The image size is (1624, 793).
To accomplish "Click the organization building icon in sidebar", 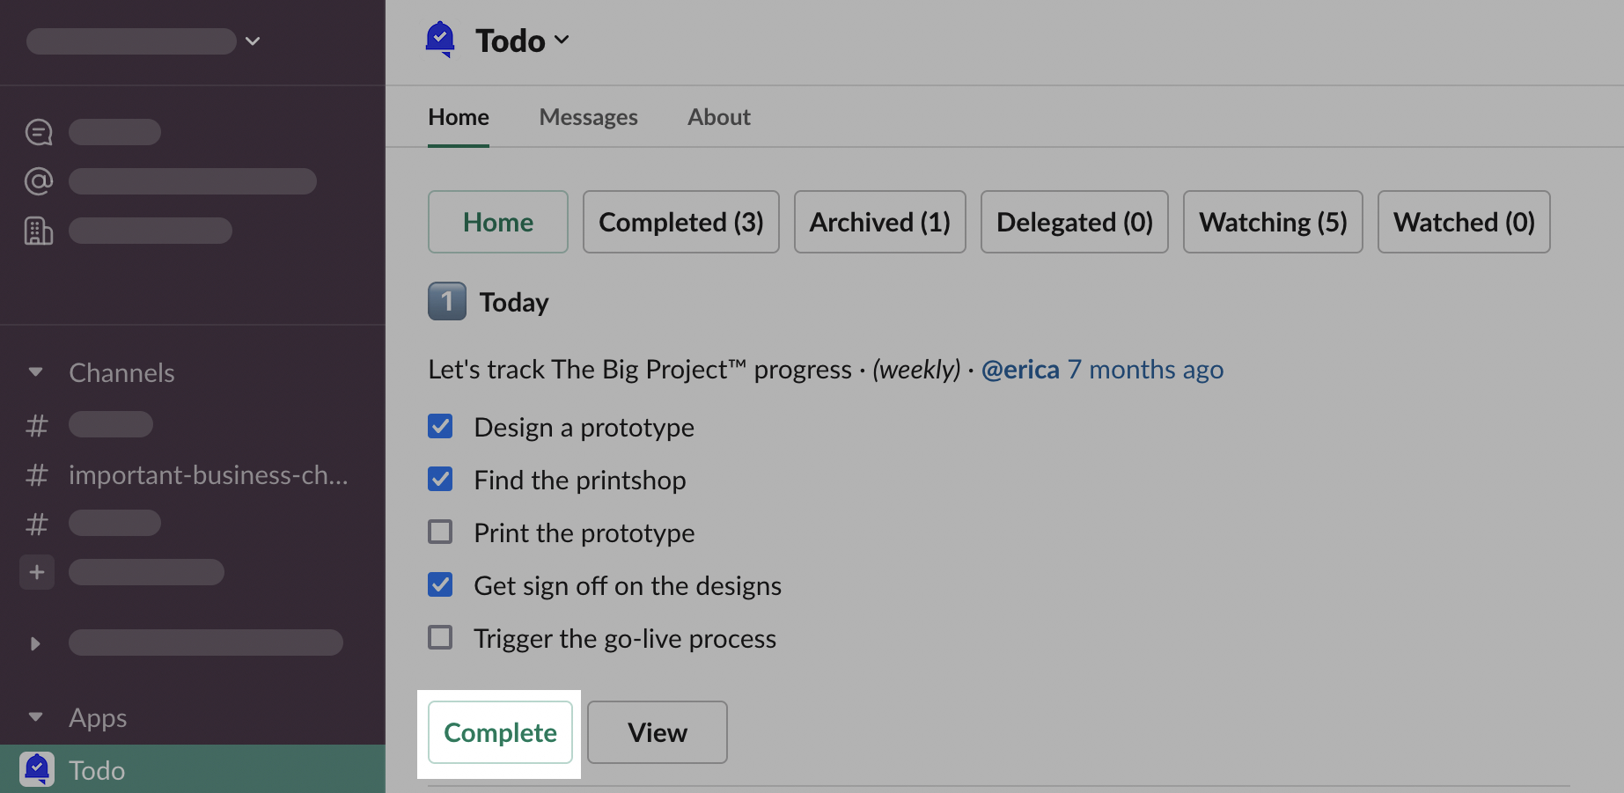I will 39,231.
